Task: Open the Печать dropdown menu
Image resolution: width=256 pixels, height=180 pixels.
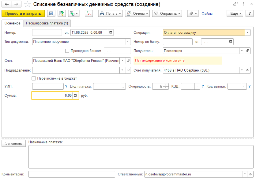Action: point(111,14)
